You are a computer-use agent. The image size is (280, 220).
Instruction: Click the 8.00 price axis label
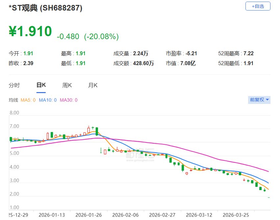coord(14,113)
